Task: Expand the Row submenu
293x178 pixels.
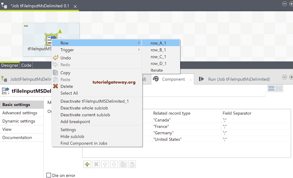Action: click(64, 43)
